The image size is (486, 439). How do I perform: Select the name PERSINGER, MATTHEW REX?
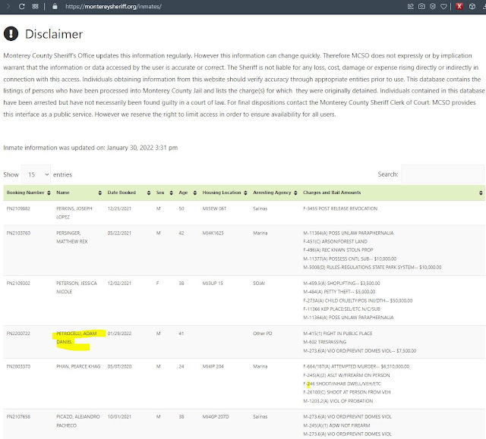[x=72, y=237]
